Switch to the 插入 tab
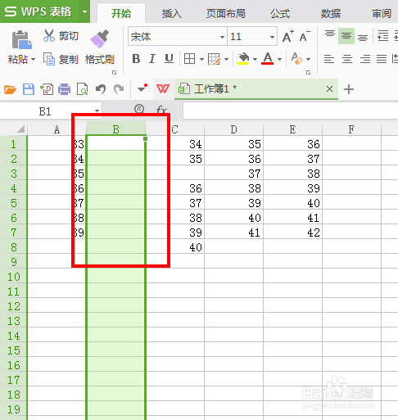The height and width of the screenshot is (420, 398). click(171, 13)
